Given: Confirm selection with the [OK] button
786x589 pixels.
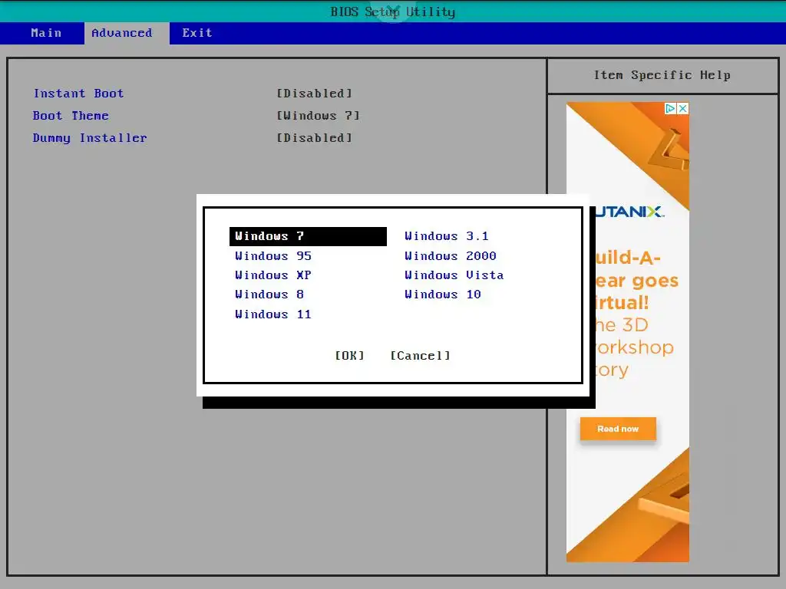Looking at the screenshot, I should tap(349, 356).
